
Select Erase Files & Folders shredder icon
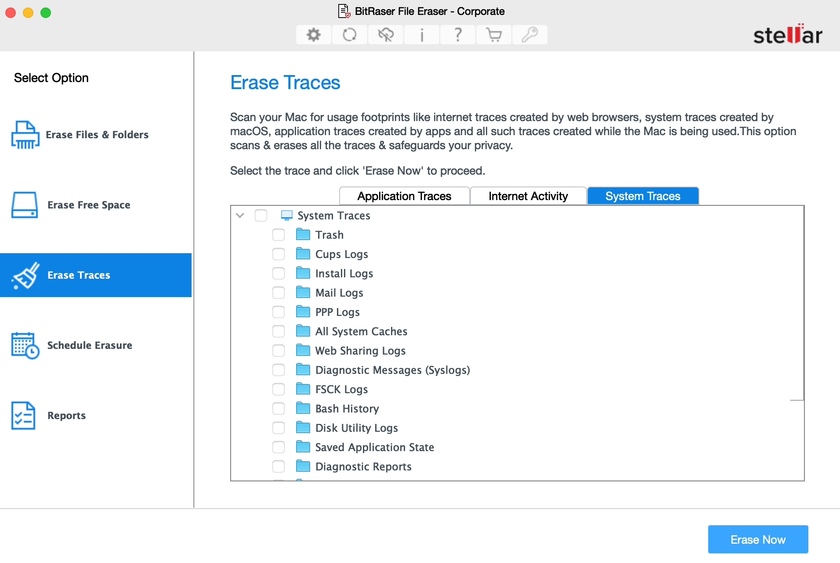pyautogui.click(x=25, y=135)
